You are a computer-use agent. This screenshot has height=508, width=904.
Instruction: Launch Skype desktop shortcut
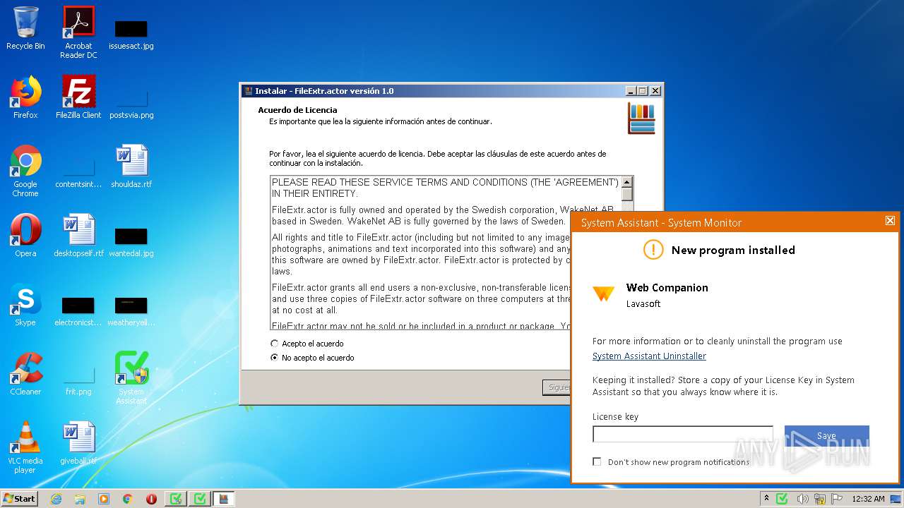[x=25, y=305]
